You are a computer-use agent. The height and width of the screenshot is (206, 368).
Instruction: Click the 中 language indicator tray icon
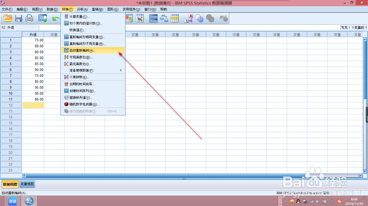coord(332,202)
